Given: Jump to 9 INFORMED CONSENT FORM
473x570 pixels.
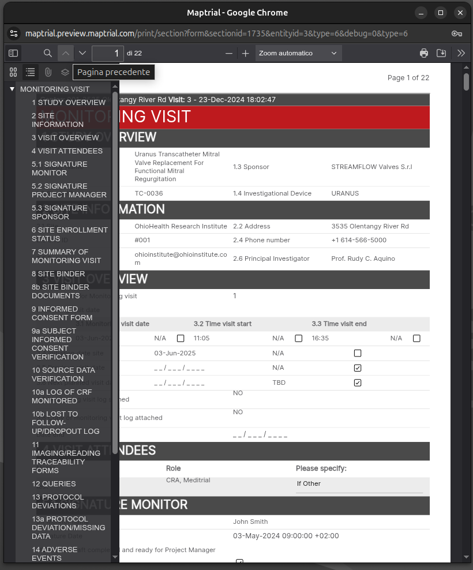Looking at the screenshot, I should [62, 313].
